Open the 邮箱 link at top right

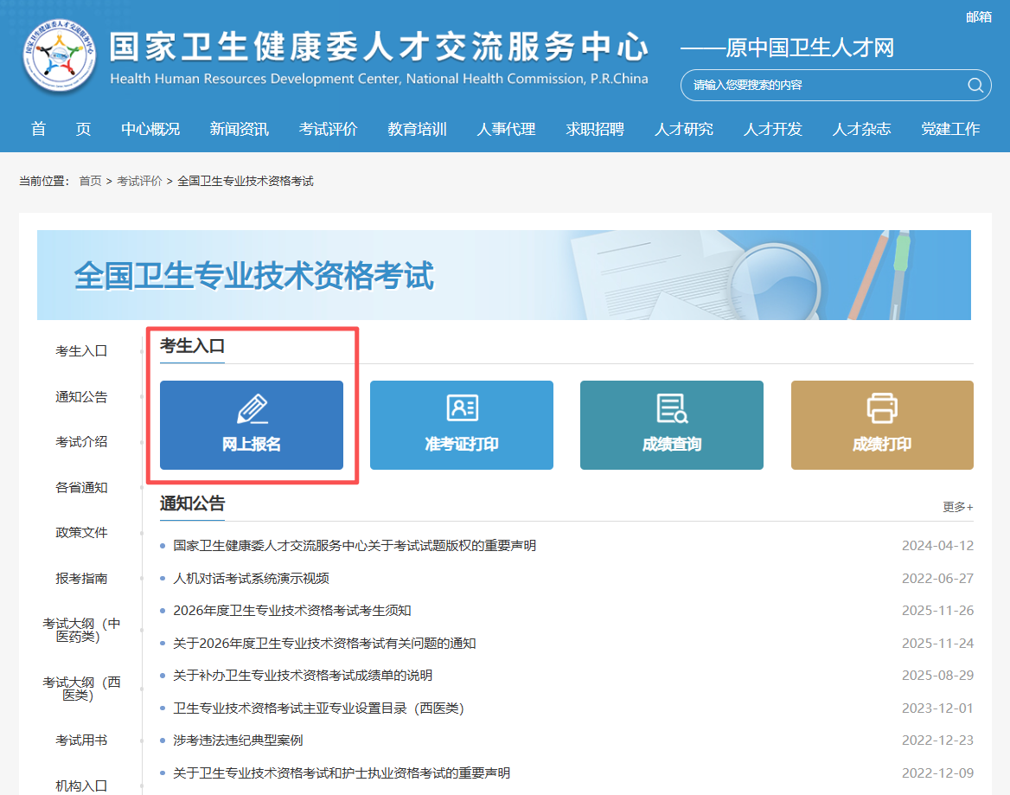978,16
